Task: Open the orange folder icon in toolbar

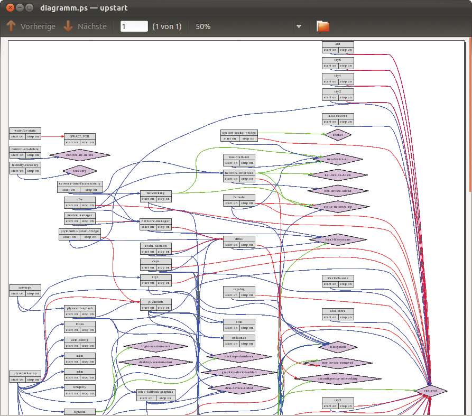Action: click(322, 26)
